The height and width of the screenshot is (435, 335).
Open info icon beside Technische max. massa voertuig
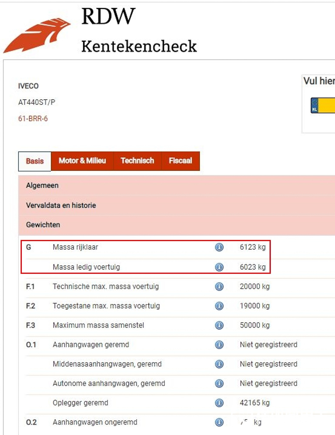point(219,287)
